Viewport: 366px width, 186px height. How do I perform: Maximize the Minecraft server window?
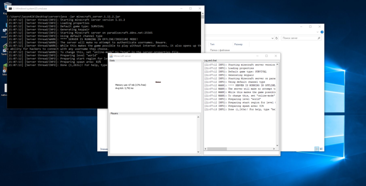266,56
